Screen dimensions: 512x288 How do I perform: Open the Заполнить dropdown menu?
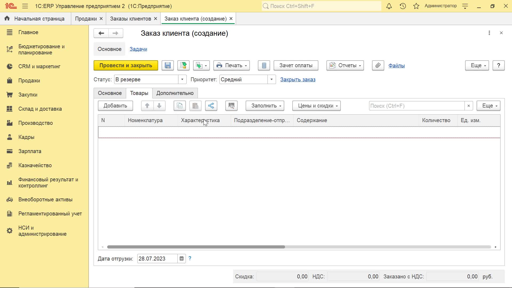[x=265, y=106]
